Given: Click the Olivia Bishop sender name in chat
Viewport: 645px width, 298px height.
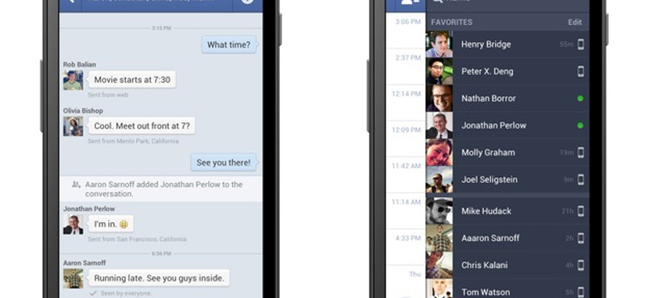Looking at the screenshot, I should 83,110.
